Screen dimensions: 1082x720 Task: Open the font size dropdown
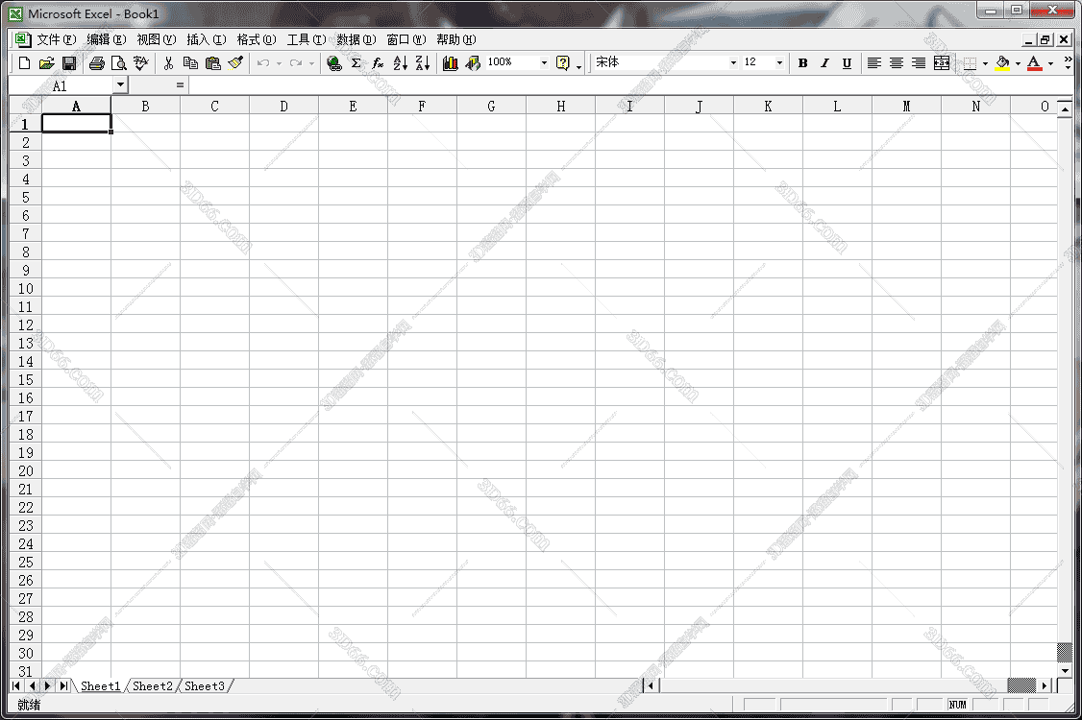[x=779, y=62]
